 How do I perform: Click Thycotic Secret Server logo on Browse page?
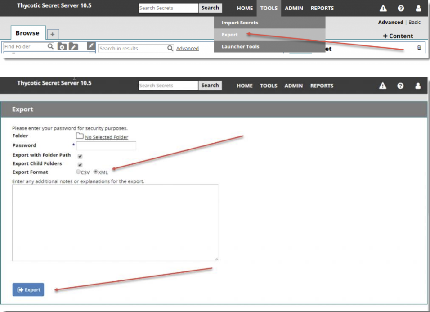[54, 5]
